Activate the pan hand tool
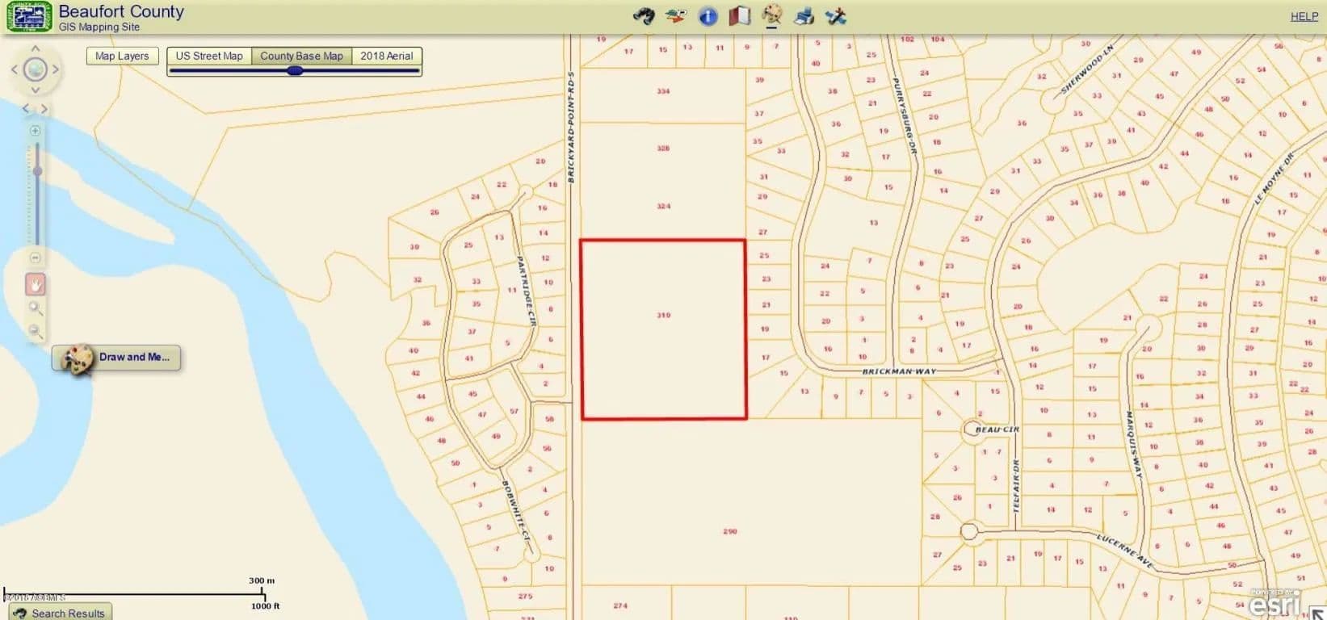Screen dimensions: 1327x620 [36, 284]
